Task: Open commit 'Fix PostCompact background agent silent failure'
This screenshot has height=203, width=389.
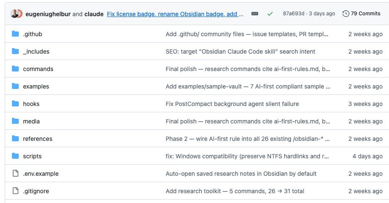Action: (x=232, y=104)
